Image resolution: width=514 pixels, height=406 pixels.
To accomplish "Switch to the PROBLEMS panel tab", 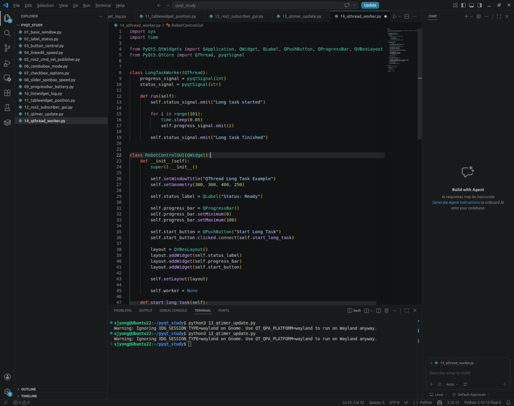I will 122,311.
